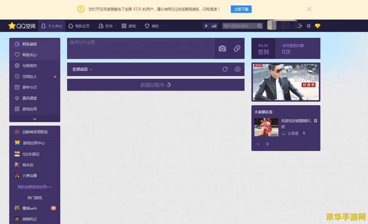Screen dimensions: 368x224
Task: Select 与我相关 in the sidebar
Action: click(35, 66)
